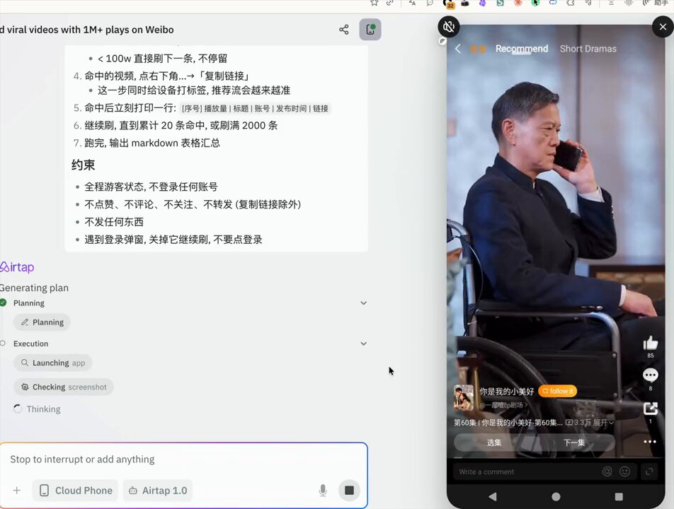The width and height of the screenshot is (674, 509).
Task: Click the share icon beside the conversation title
Action: tap(343, 30)
